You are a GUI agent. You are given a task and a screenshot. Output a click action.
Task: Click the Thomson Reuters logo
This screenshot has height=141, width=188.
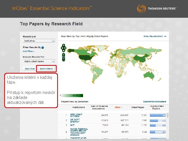pos(157,9)
